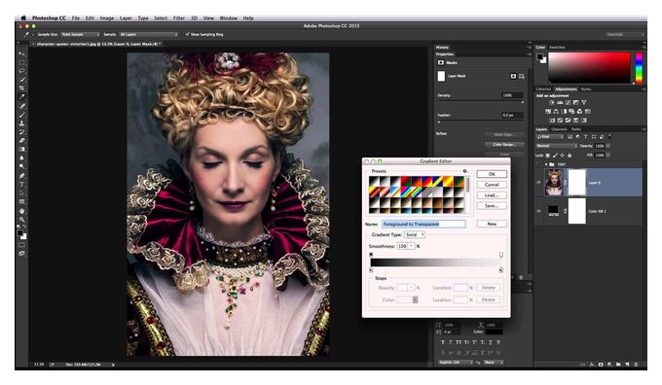Viewport: 662px width, 385px height.
Task: Select the pixel mask button in Properties
Action: [x=513, y=76]
